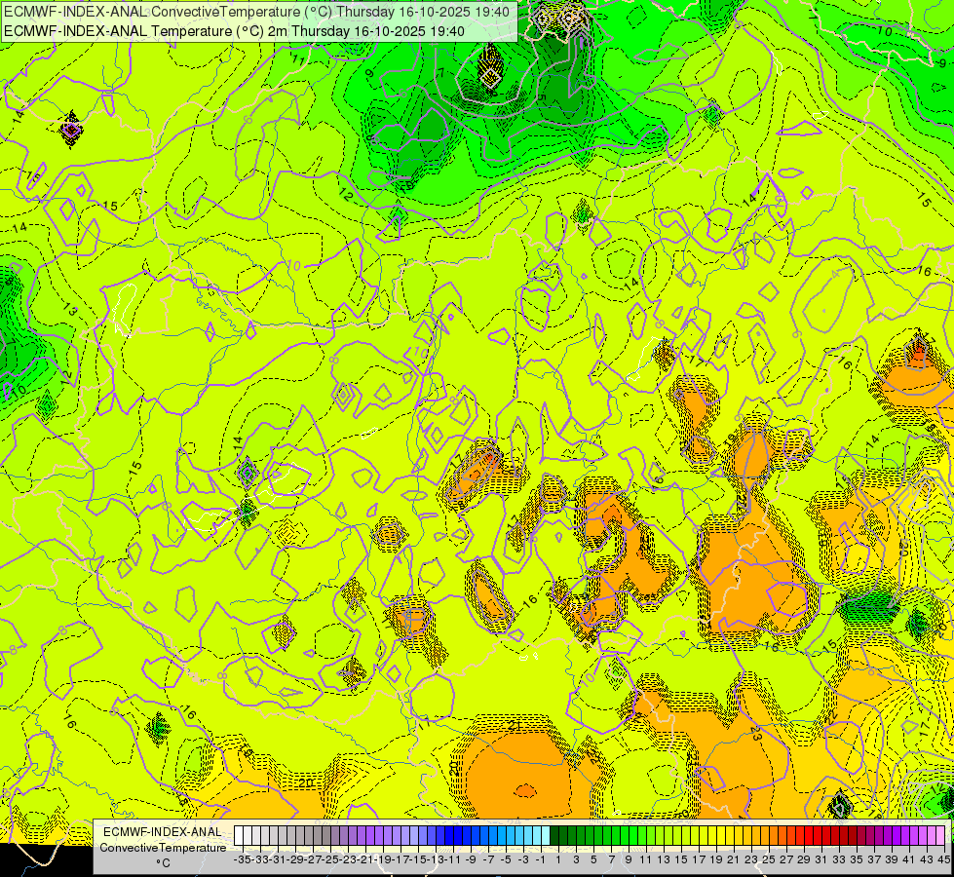Click the legend value '-11'

coord(453,859)
